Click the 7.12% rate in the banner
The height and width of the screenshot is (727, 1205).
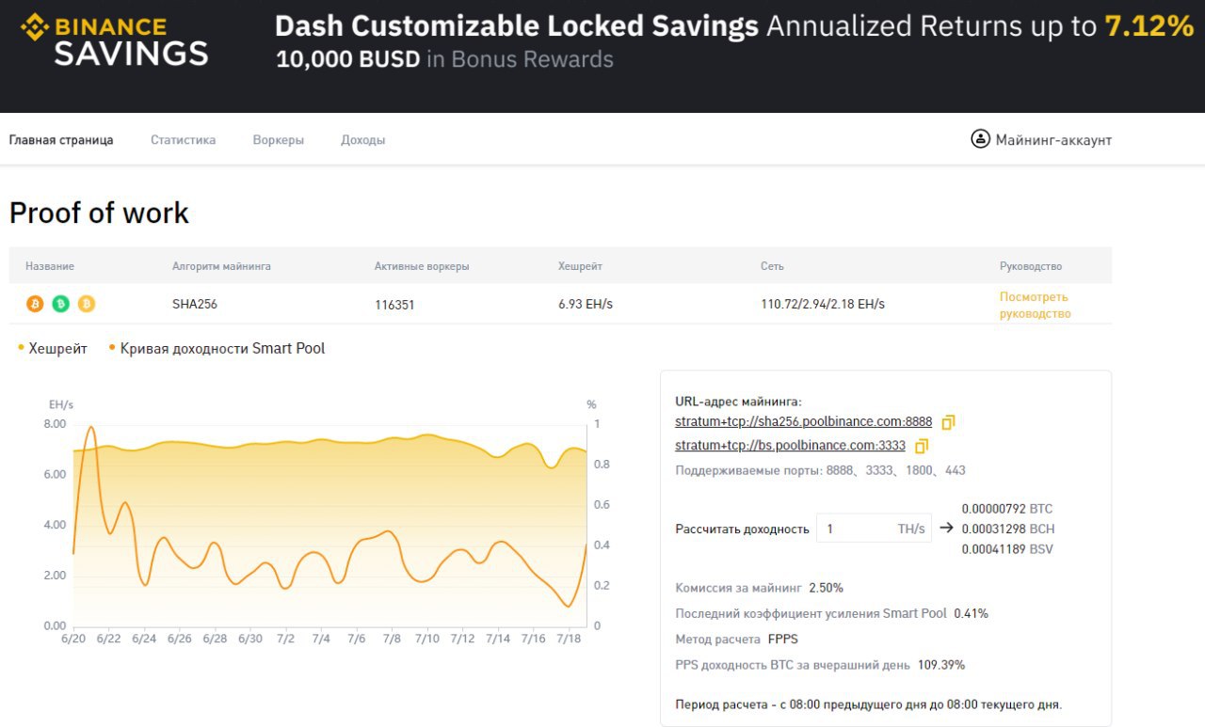1149,26
